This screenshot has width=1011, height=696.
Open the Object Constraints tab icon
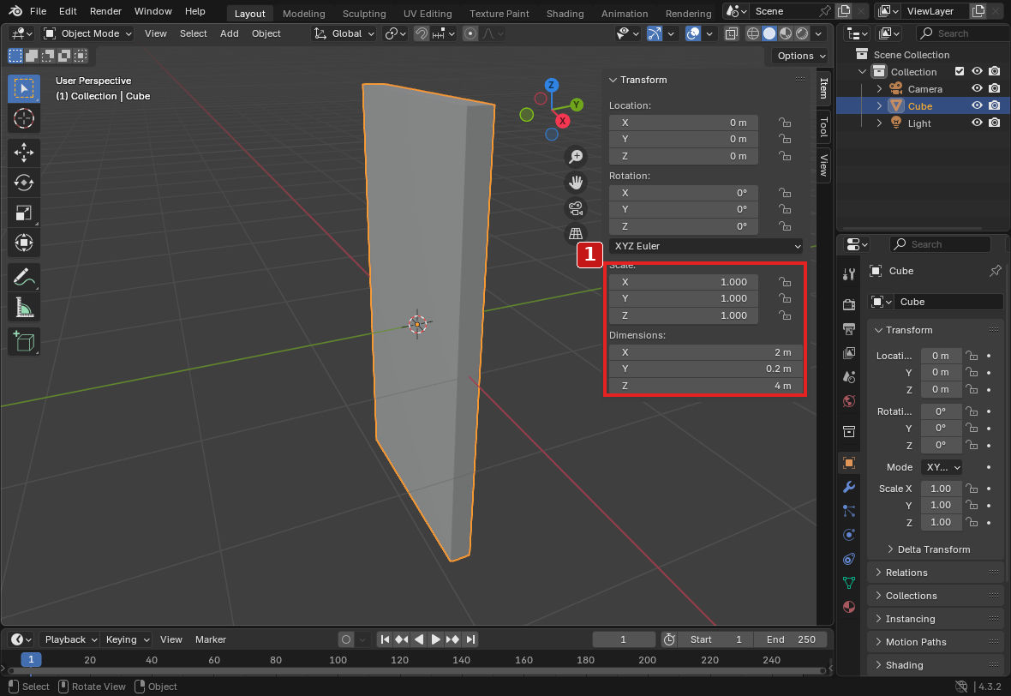click(849, 559)
